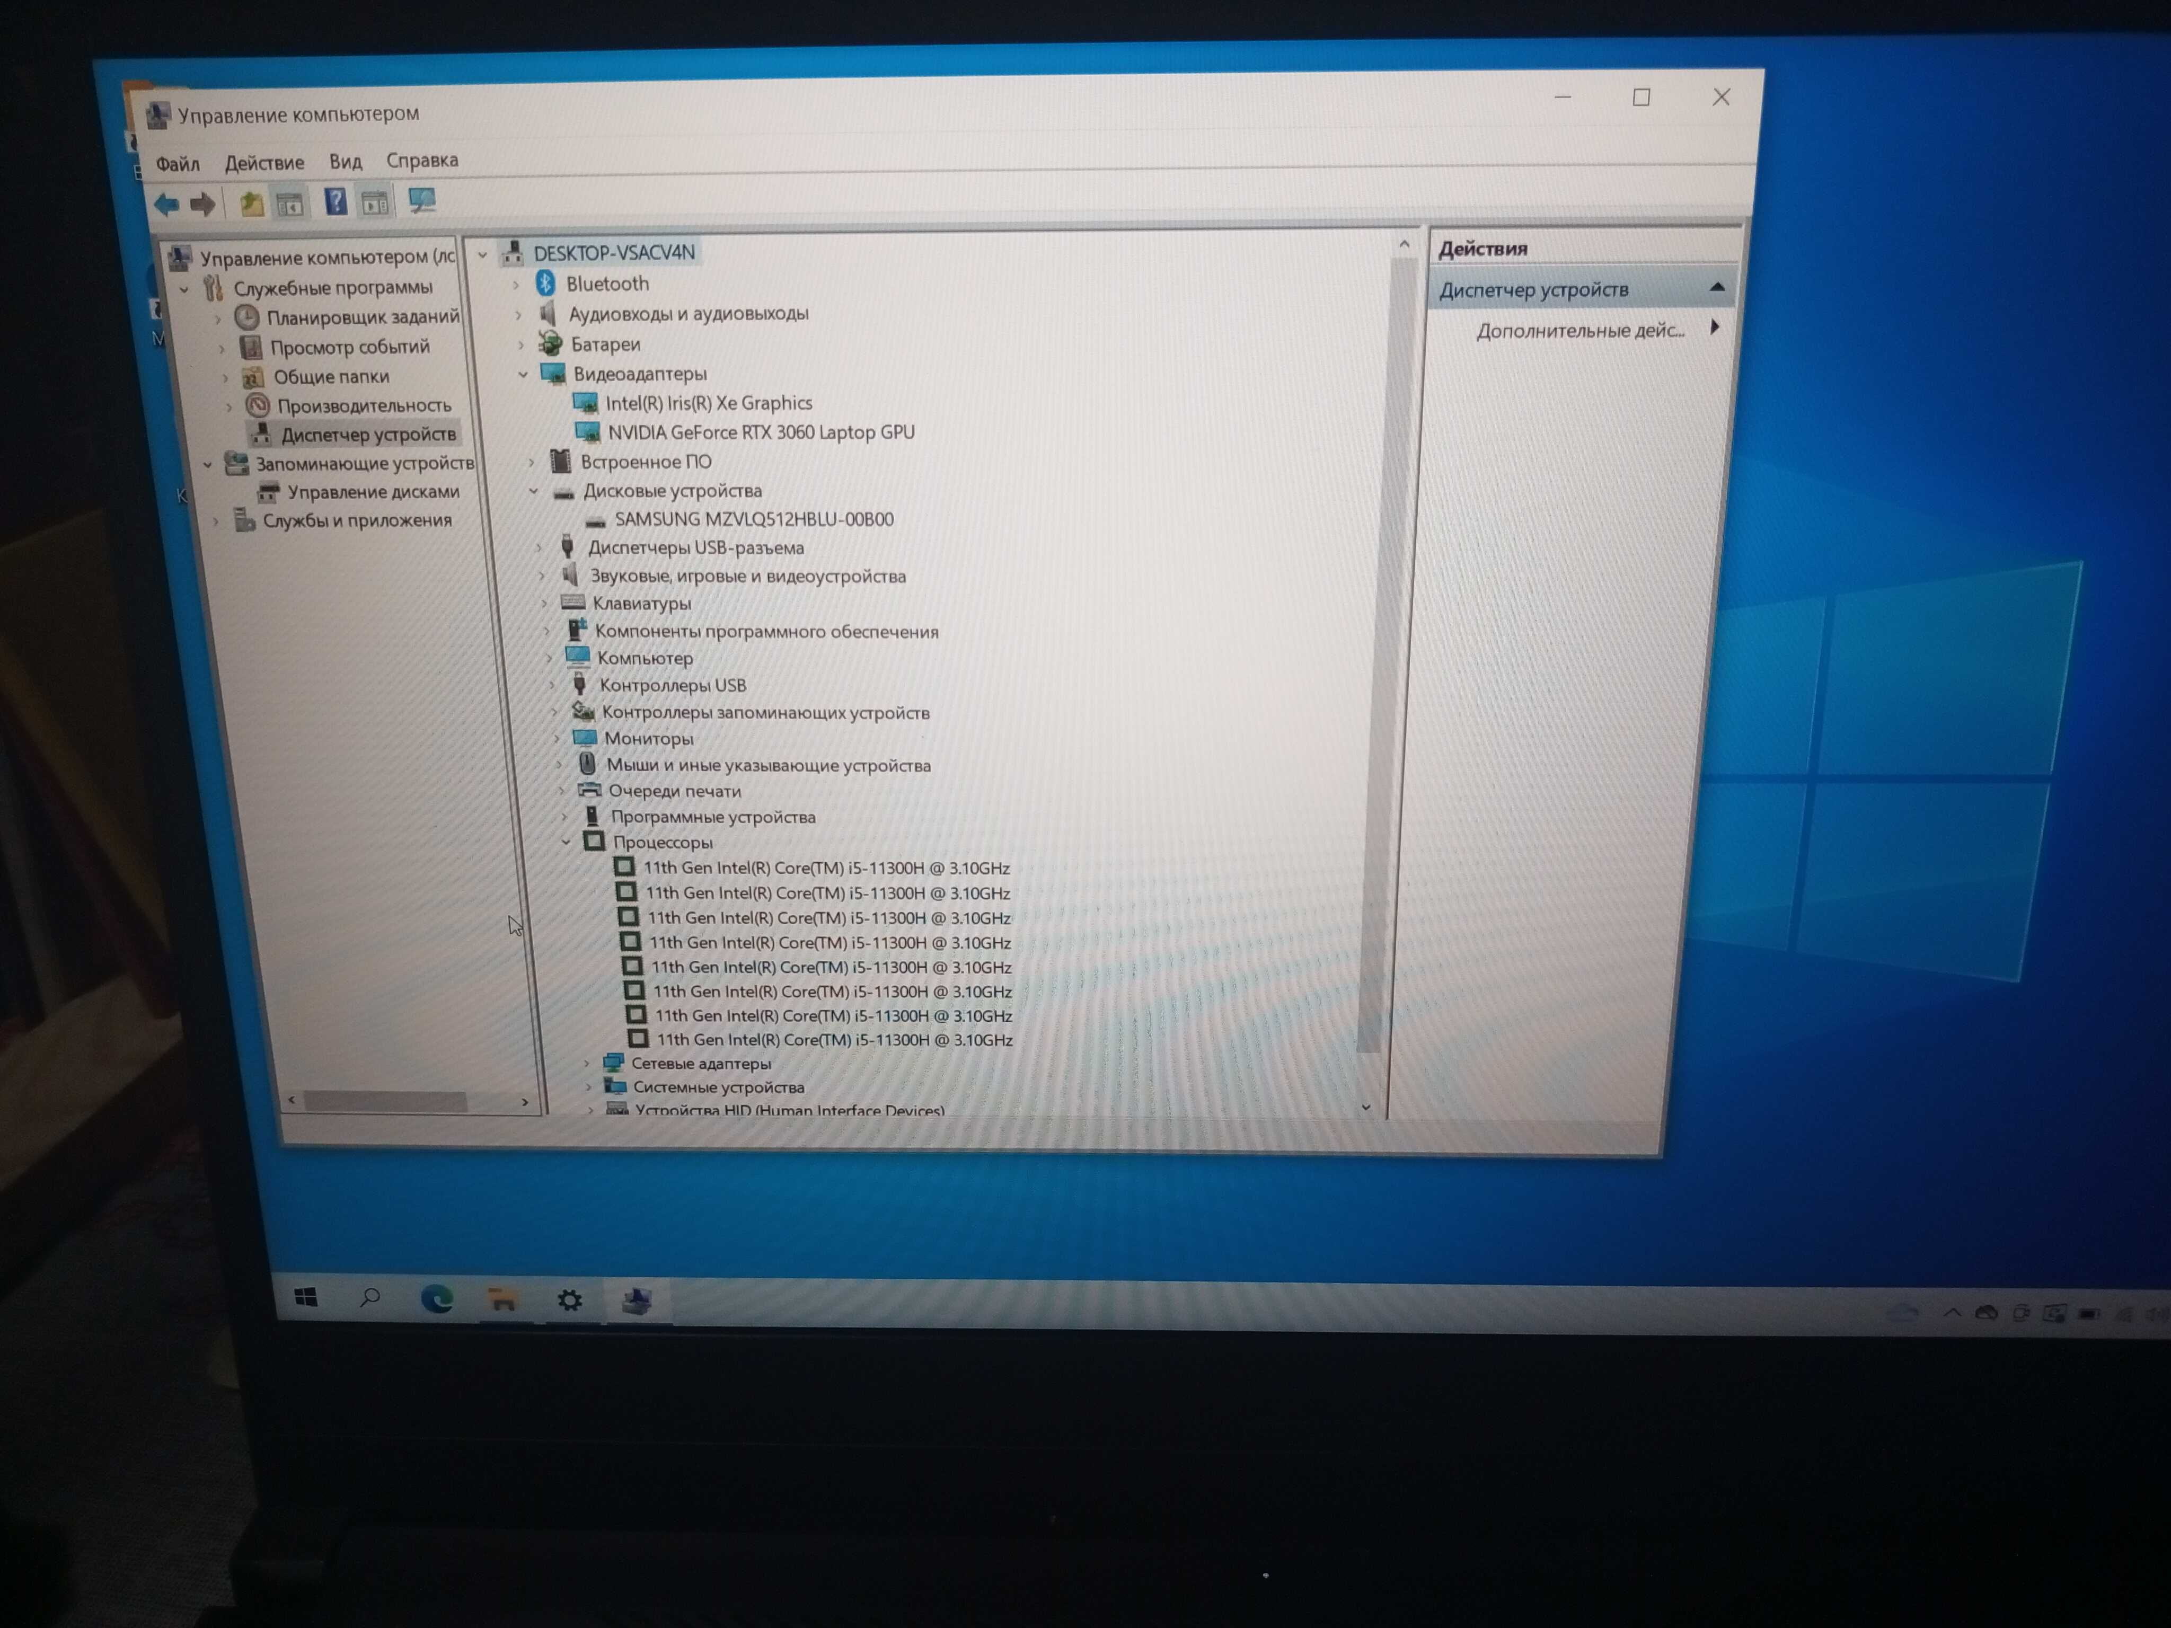Collapse the DESKTOP-VSACV4N root node
2171x1628 pixels.
tap(482, 255)
